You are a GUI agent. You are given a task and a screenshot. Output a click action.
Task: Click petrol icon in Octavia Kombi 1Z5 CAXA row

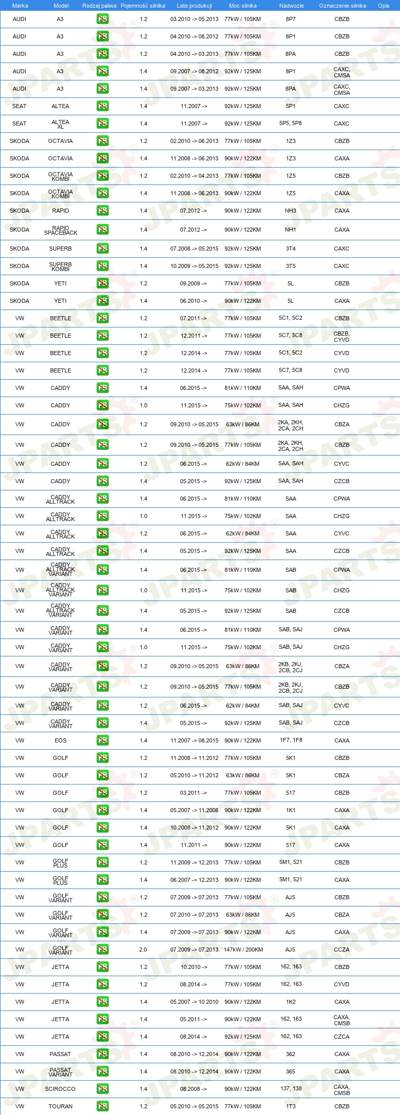(102, 194)
